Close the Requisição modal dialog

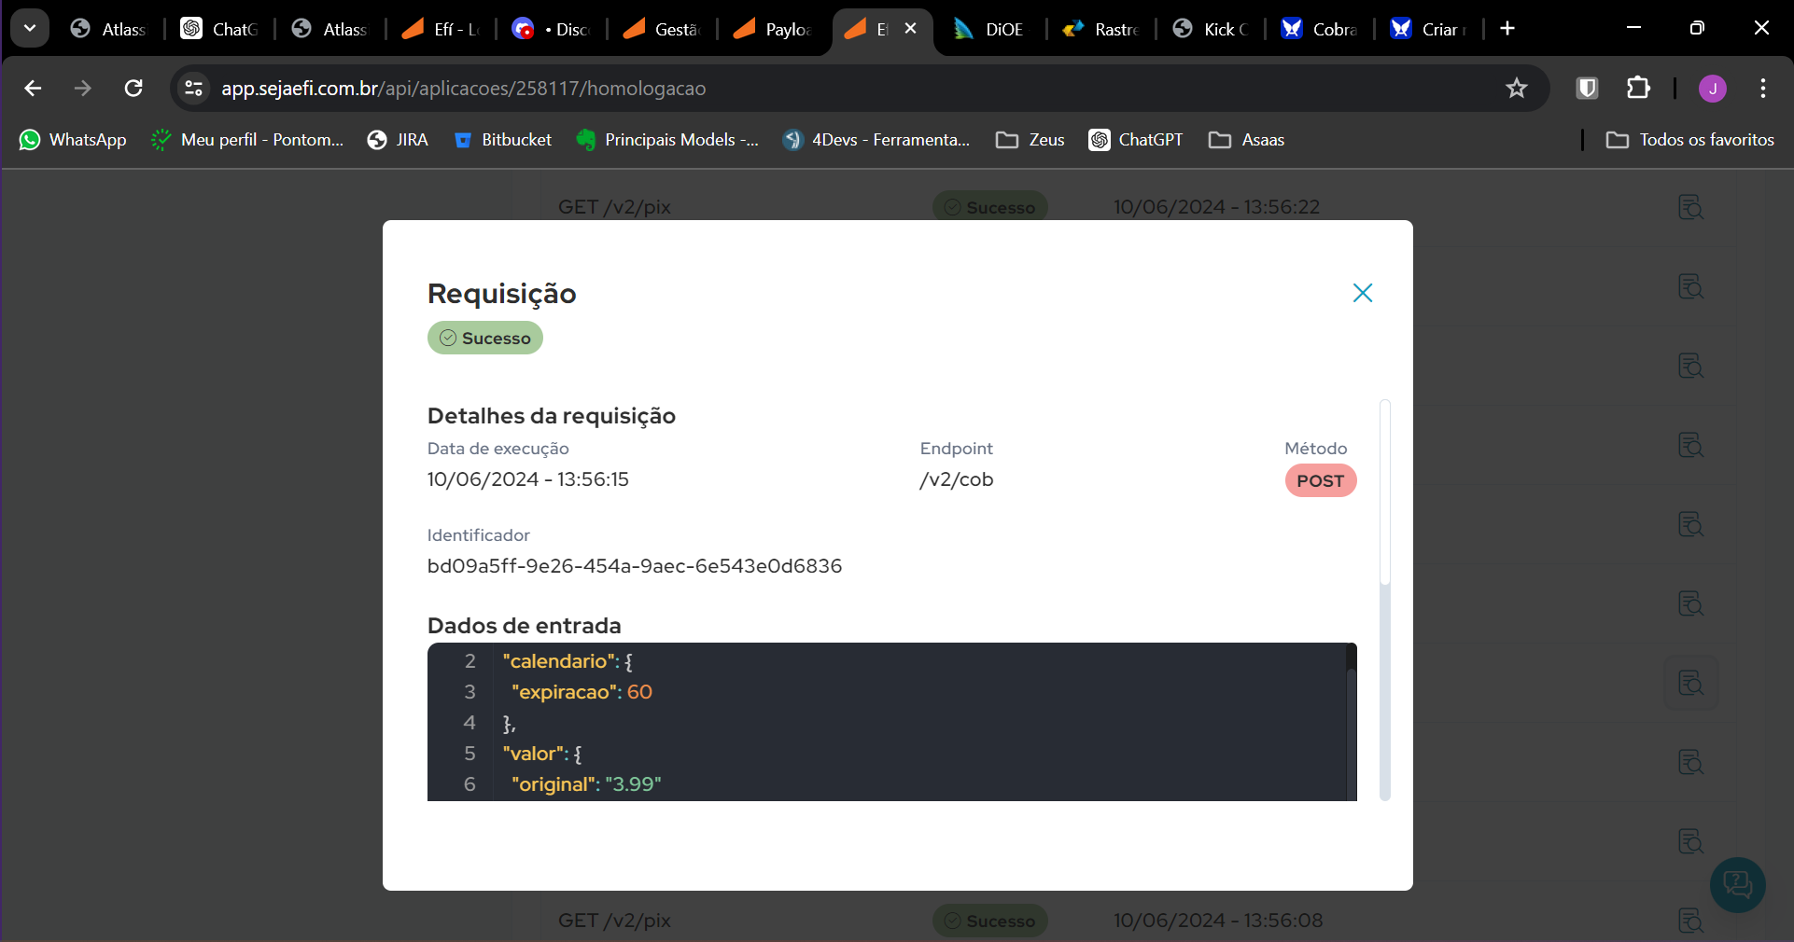[x=1362, y=293]
